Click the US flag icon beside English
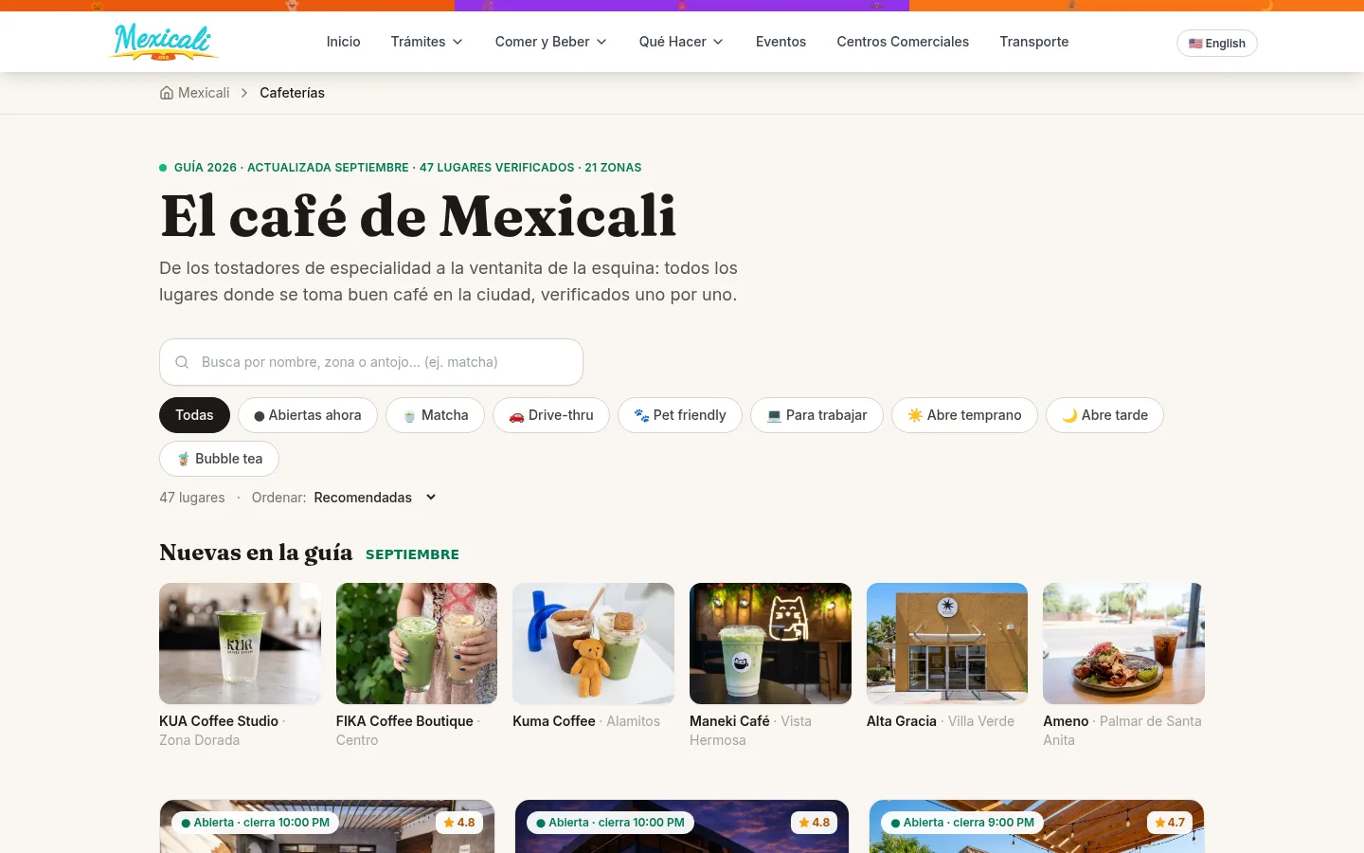 pos(1195,44)
